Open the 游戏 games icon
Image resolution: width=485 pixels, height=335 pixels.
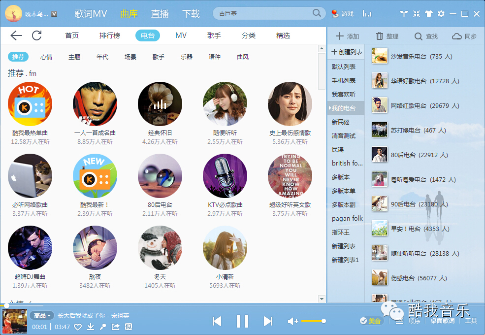coord(342,14)
